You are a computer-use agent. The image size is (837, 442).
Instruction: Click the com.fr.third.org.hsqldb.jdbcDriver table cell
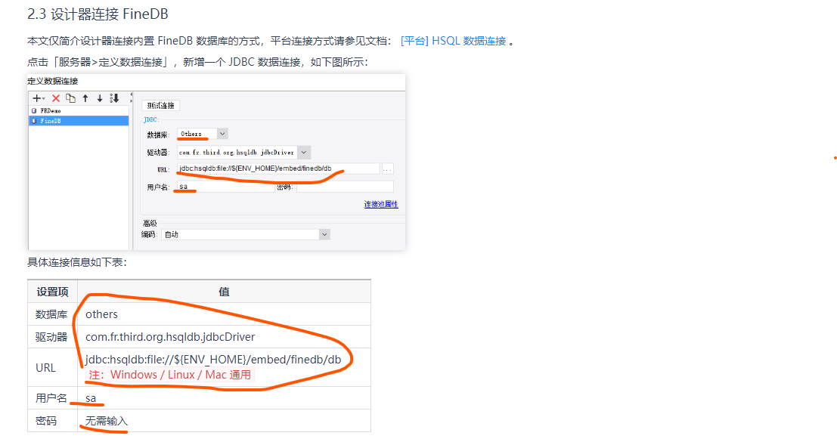click(x=225, y=337)
